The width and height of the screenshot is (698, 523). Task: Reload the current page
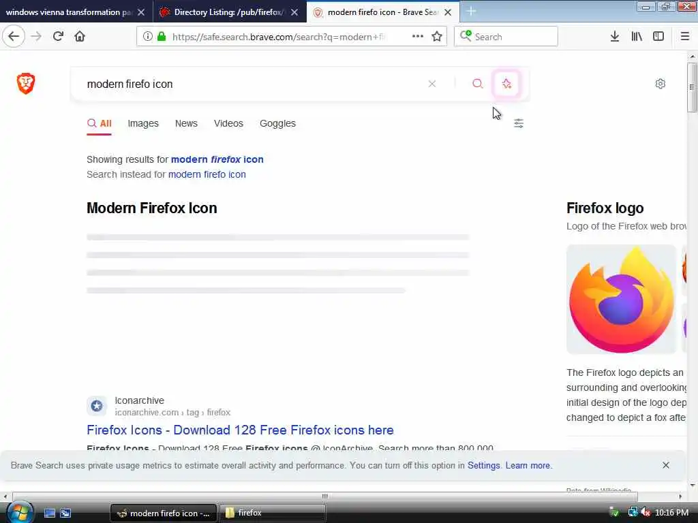click(58, 37)
